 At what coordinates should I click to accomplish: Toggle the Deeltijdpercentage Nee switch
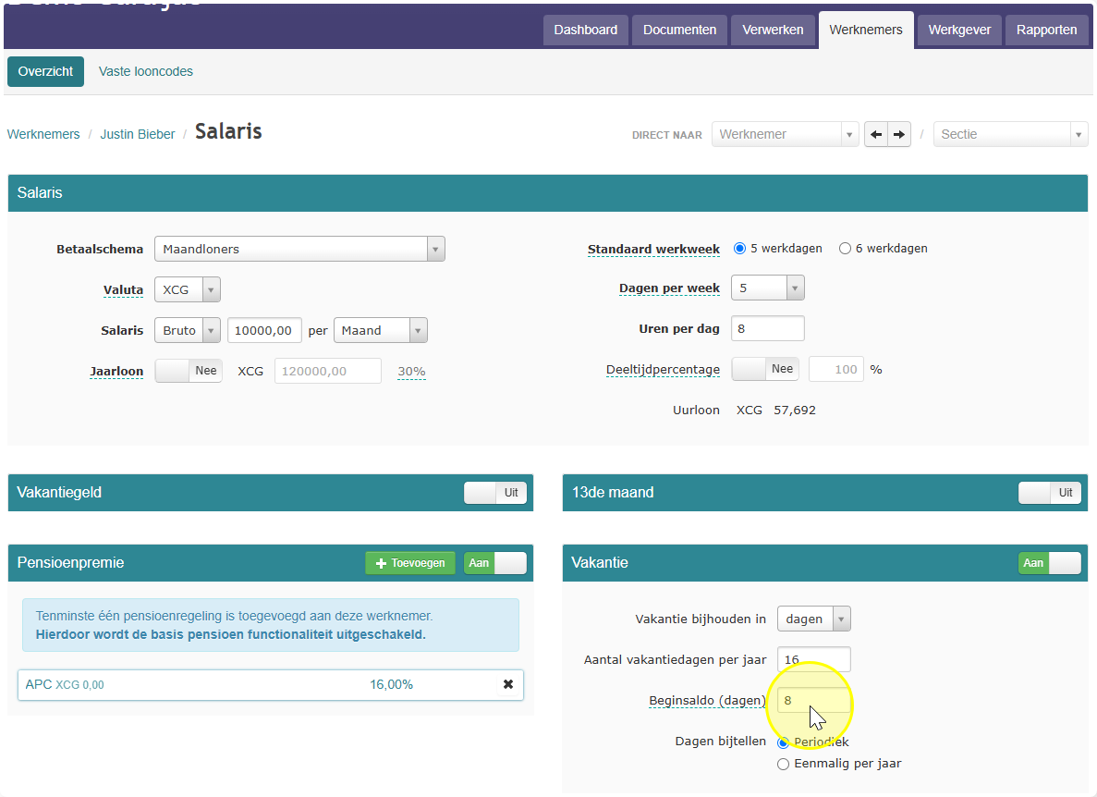(764, 370)
